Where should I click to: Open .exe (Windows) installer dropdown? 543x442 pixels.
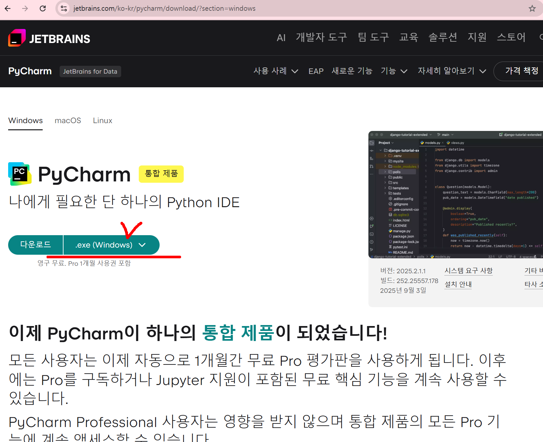click(111, 245)
